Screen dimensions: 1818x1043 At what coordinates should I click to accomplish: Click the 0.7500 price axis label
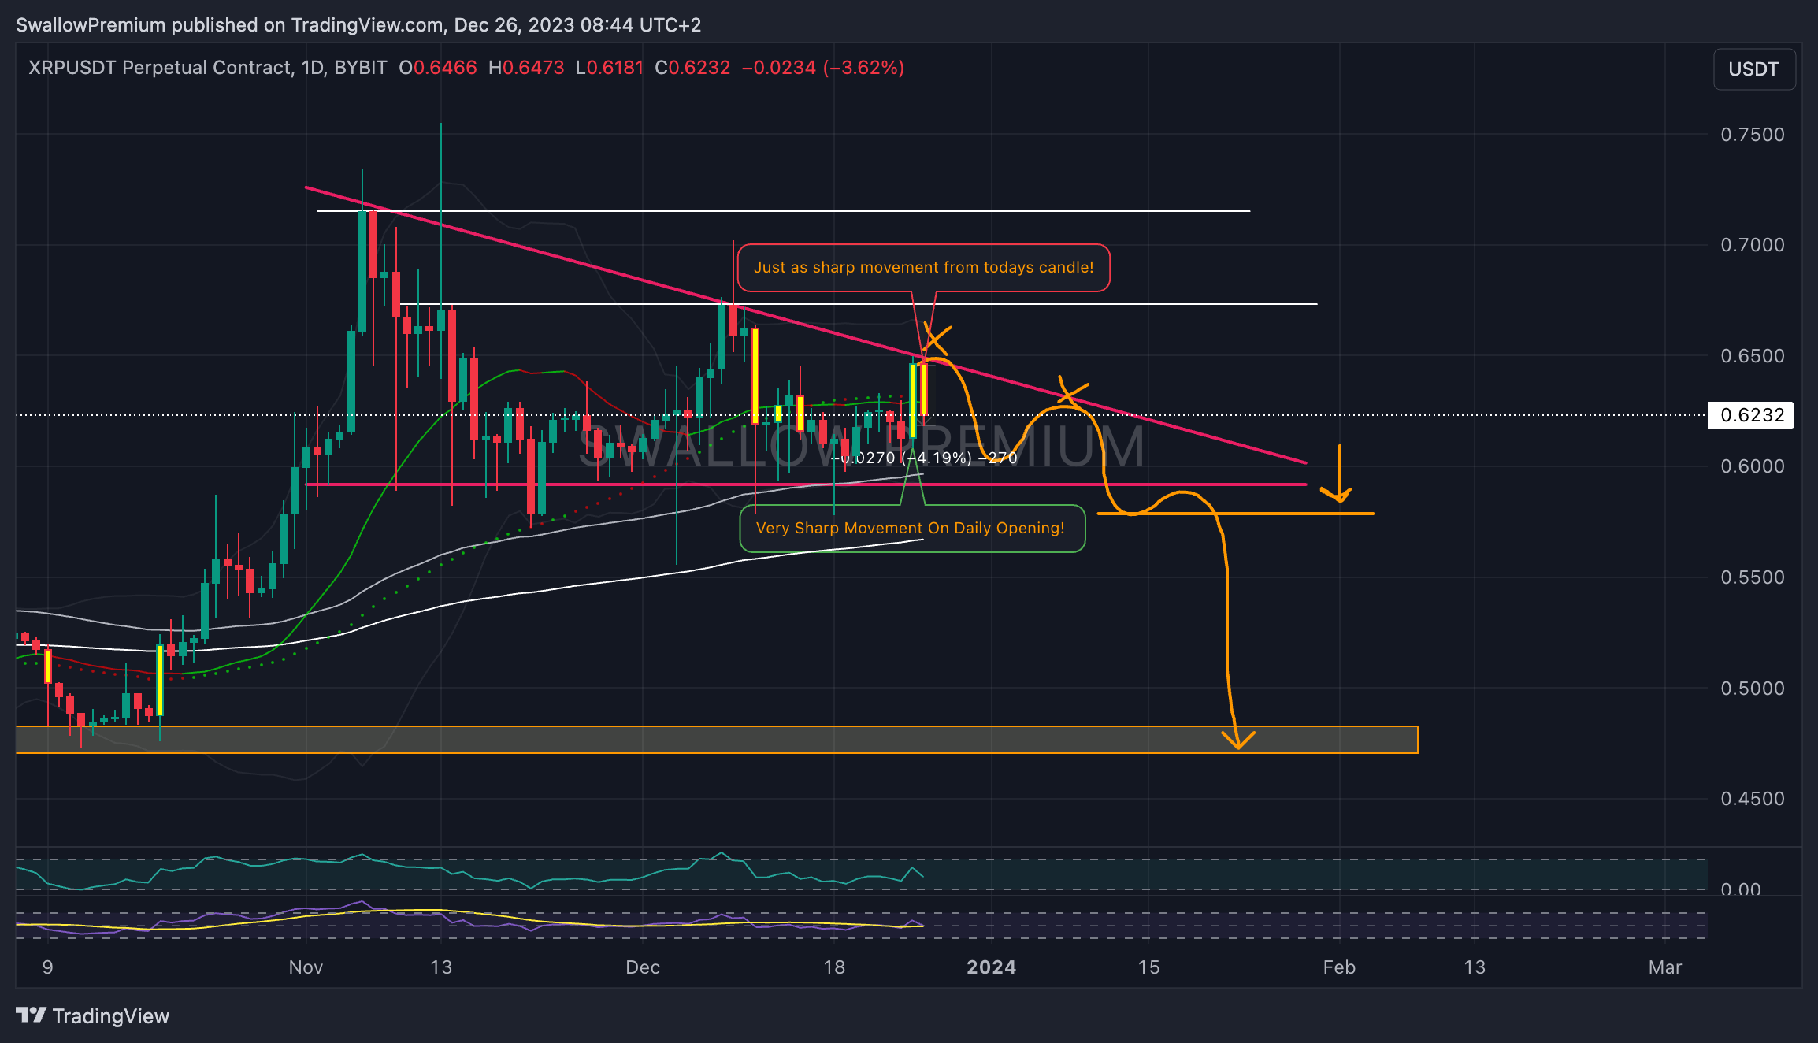(x=1752, y=135)
